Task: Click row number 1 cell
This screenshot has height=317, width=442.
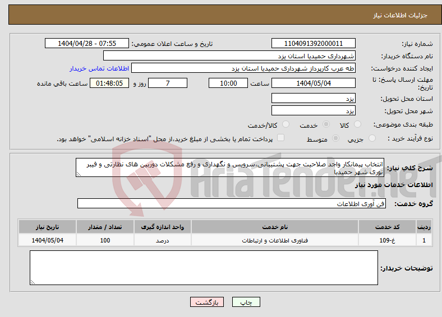Action: pos(424,240)
